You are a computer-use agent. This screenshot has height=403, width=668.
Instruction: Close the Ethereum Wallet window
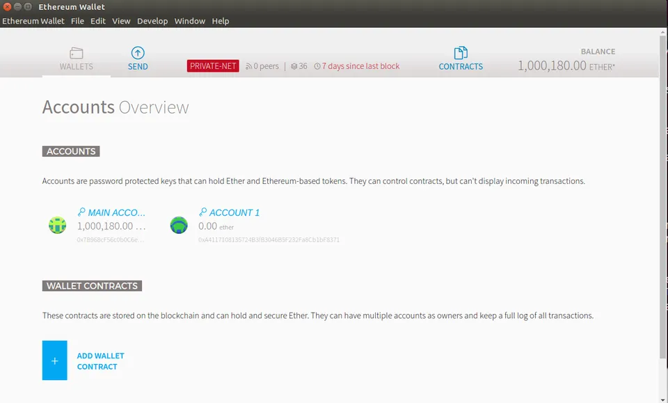[x=7, y=6]
